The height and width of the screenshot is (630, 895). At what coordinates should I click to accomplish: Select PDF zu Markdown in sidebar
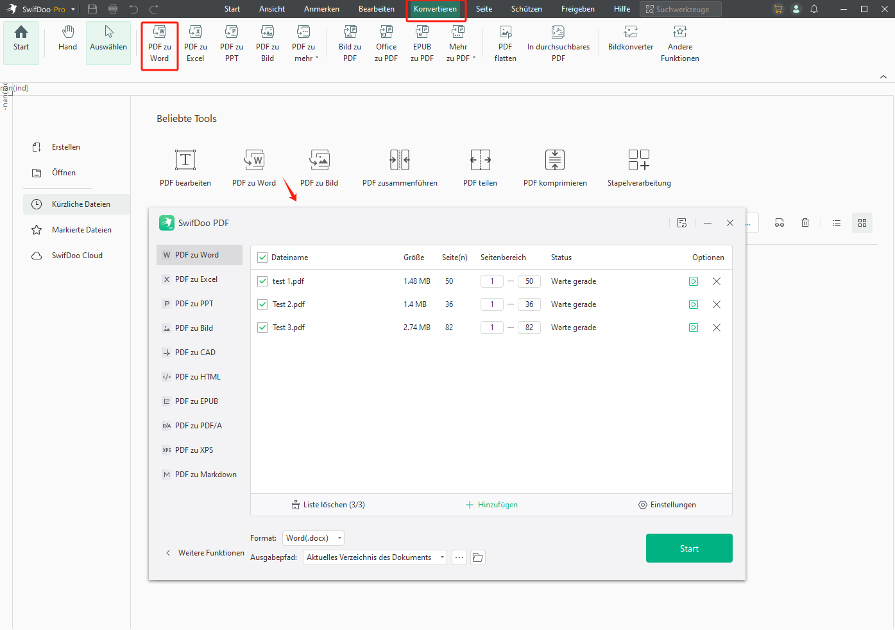point(200,475)
